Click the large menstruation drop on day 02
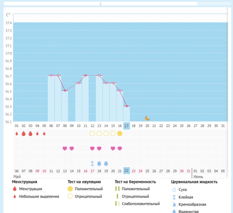The height and width of the screenshot is (213, 233). 23,134
